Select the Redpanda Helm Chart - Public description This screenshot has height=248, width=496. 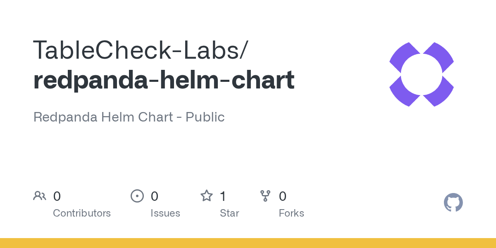tap(129, 117)
